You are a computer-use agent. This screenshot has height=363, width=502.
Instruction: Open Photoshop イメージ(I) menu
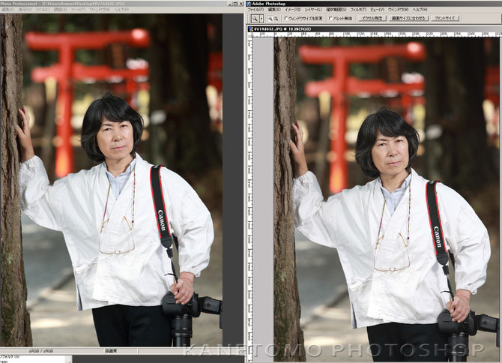[x=293, y=10]
